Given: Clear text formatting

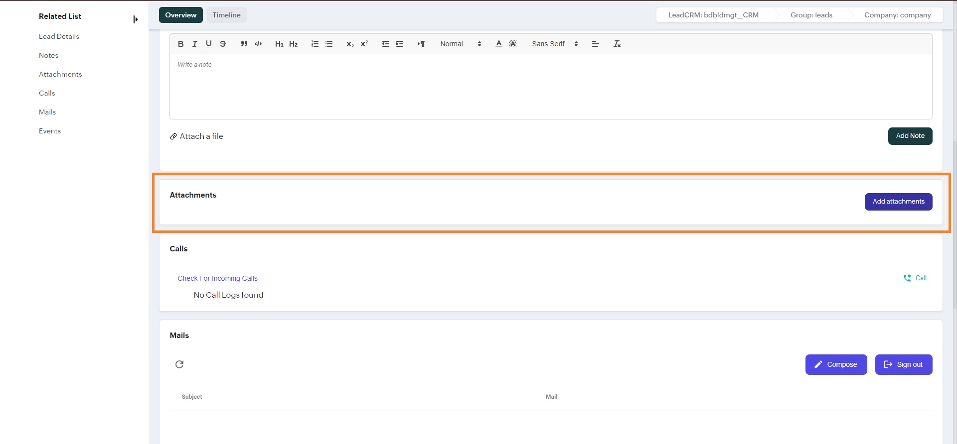Looking at the screenshot, I should 617,44.
